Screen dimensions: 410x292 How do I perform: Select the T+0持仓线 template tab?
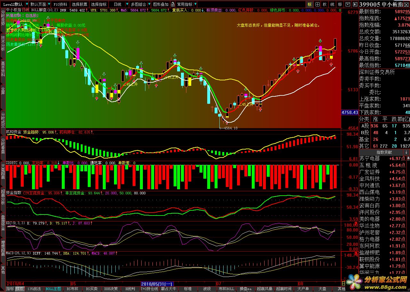click(149, 288)
